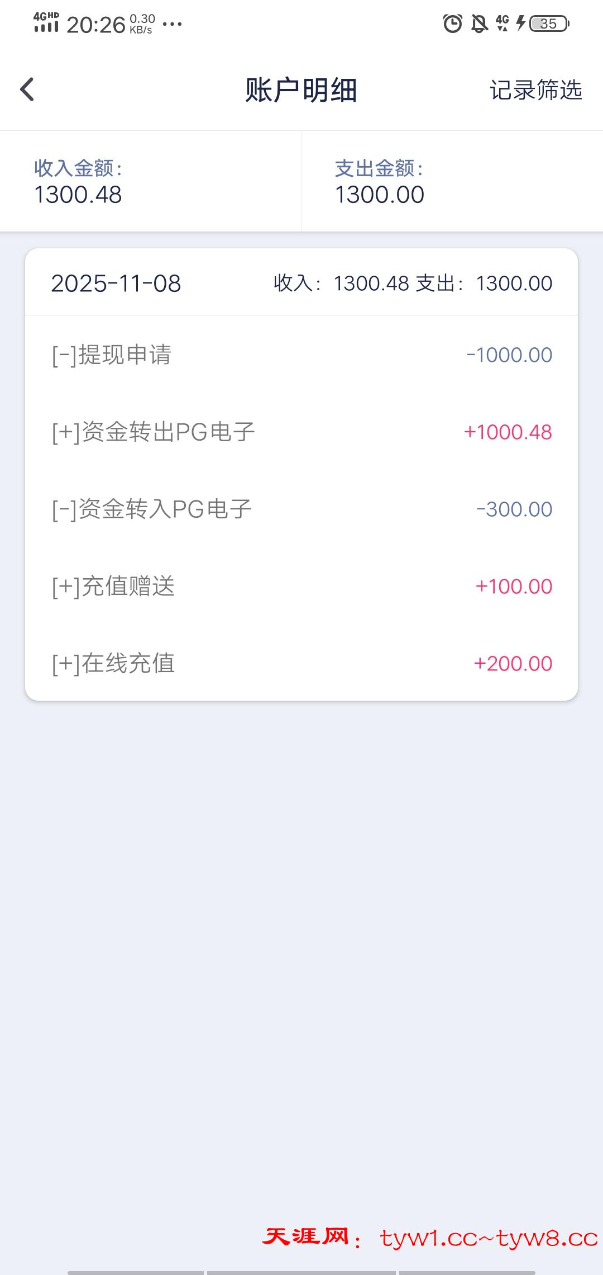Tap the 账户明细 page title
This screenshot has width=603, height=1275.
coord(301,90)
